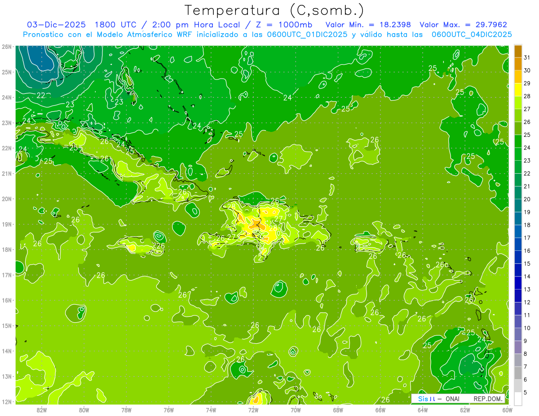The image size is (539, 416).
Task: Click the '20' value on the color scale
Action: pos(527,199)
